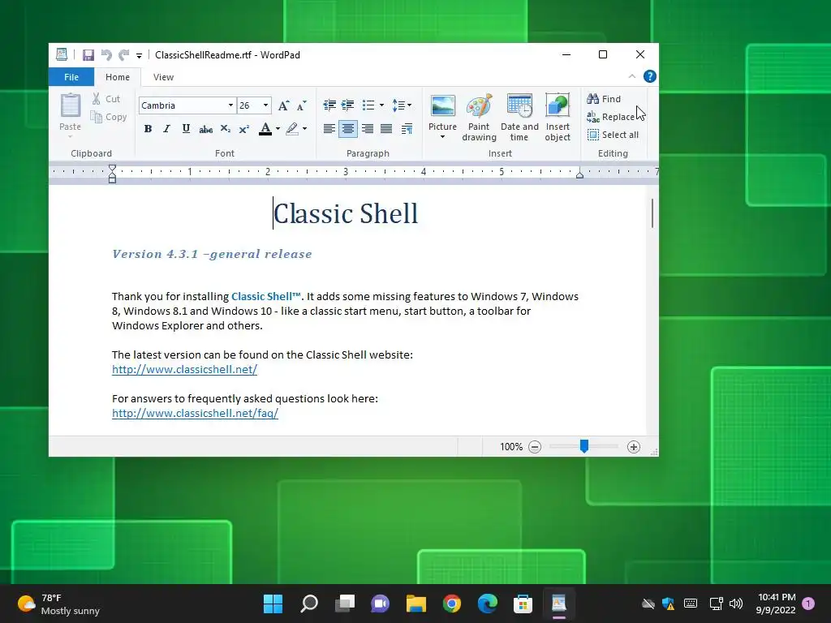Open the font size dropdown showing 26
The height and width of the screenshot is (623, 831).
(265, 105)
